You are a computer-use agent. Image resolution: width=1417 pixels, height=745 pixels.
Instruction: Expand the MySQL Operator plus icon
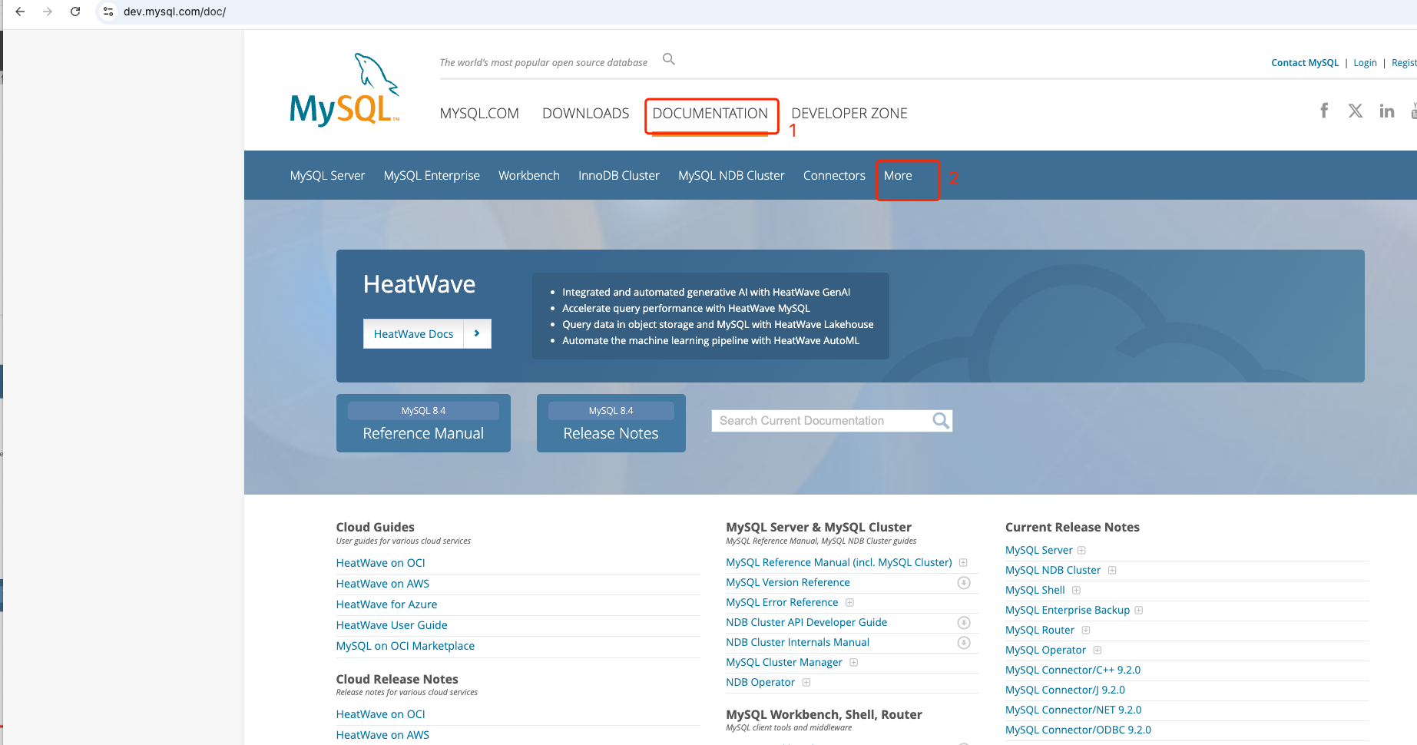click(1098, 651)
